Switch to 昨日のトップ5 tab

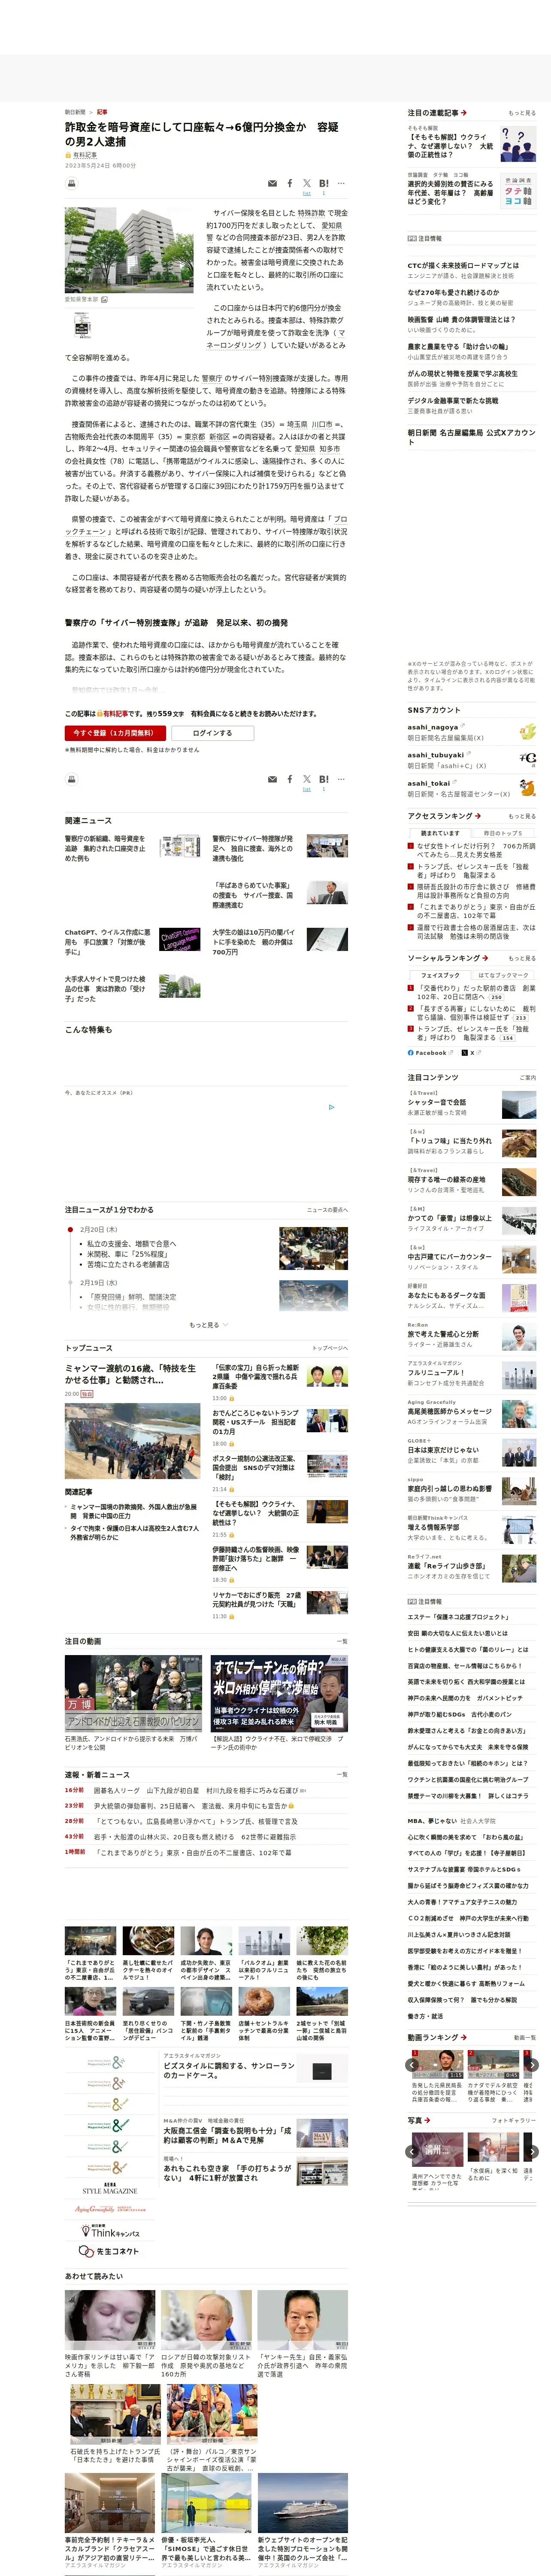[503, 833]
